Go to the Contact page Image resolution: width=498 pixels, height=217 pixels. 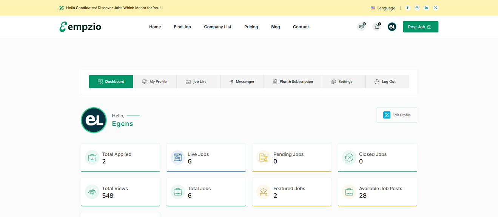pos(301,27)
